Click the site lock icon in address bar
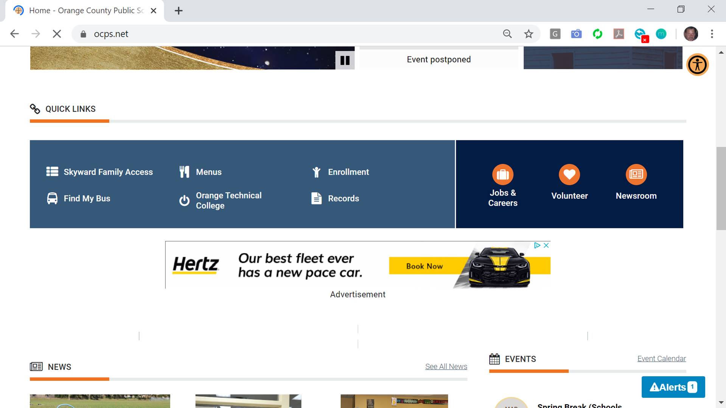The height and width of the screenshot is (408, 726). pos(83,34)
